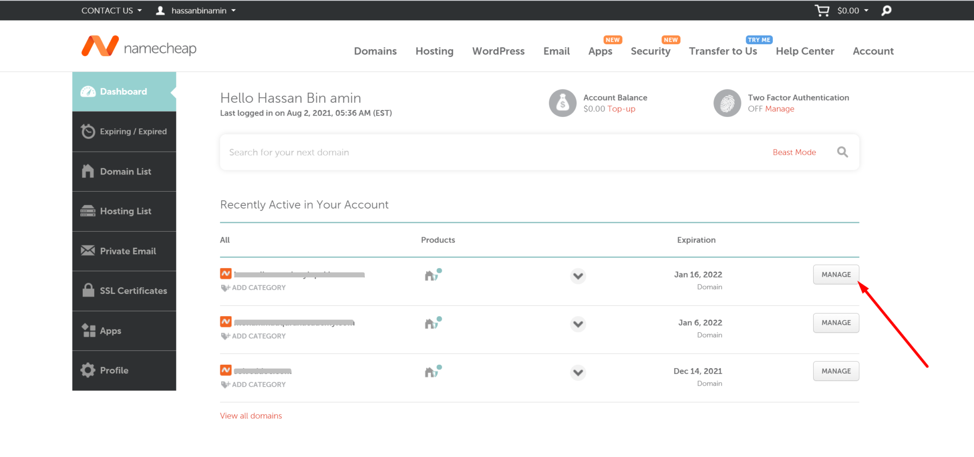Expand the first domain's product details chevron

point(578,276)
